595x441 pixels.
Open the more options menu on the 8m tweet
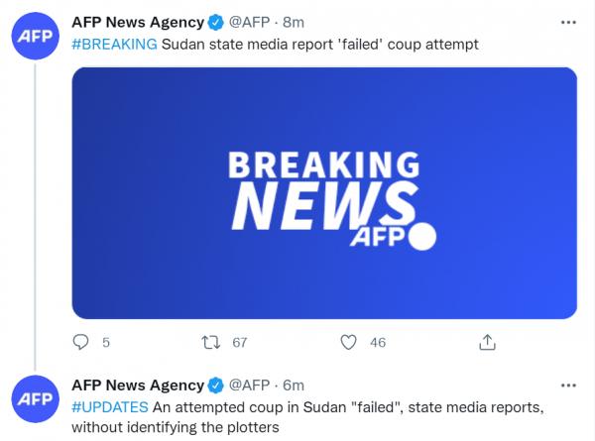coord(568,21)
